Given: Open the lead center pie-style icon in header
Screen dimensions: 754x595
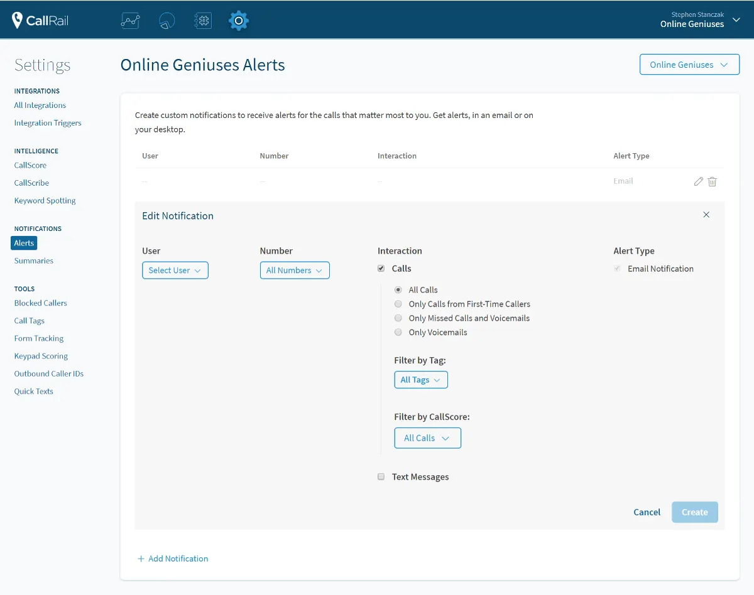Looking at the screenshot, I should 167,21.
